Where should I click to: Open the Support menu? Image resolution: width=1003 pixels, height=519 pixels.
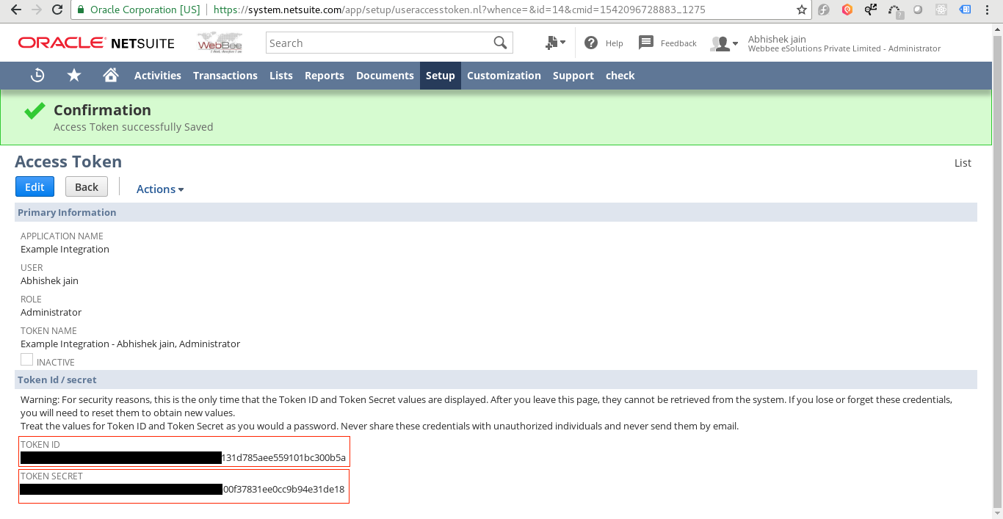click(x=573, y=76)
